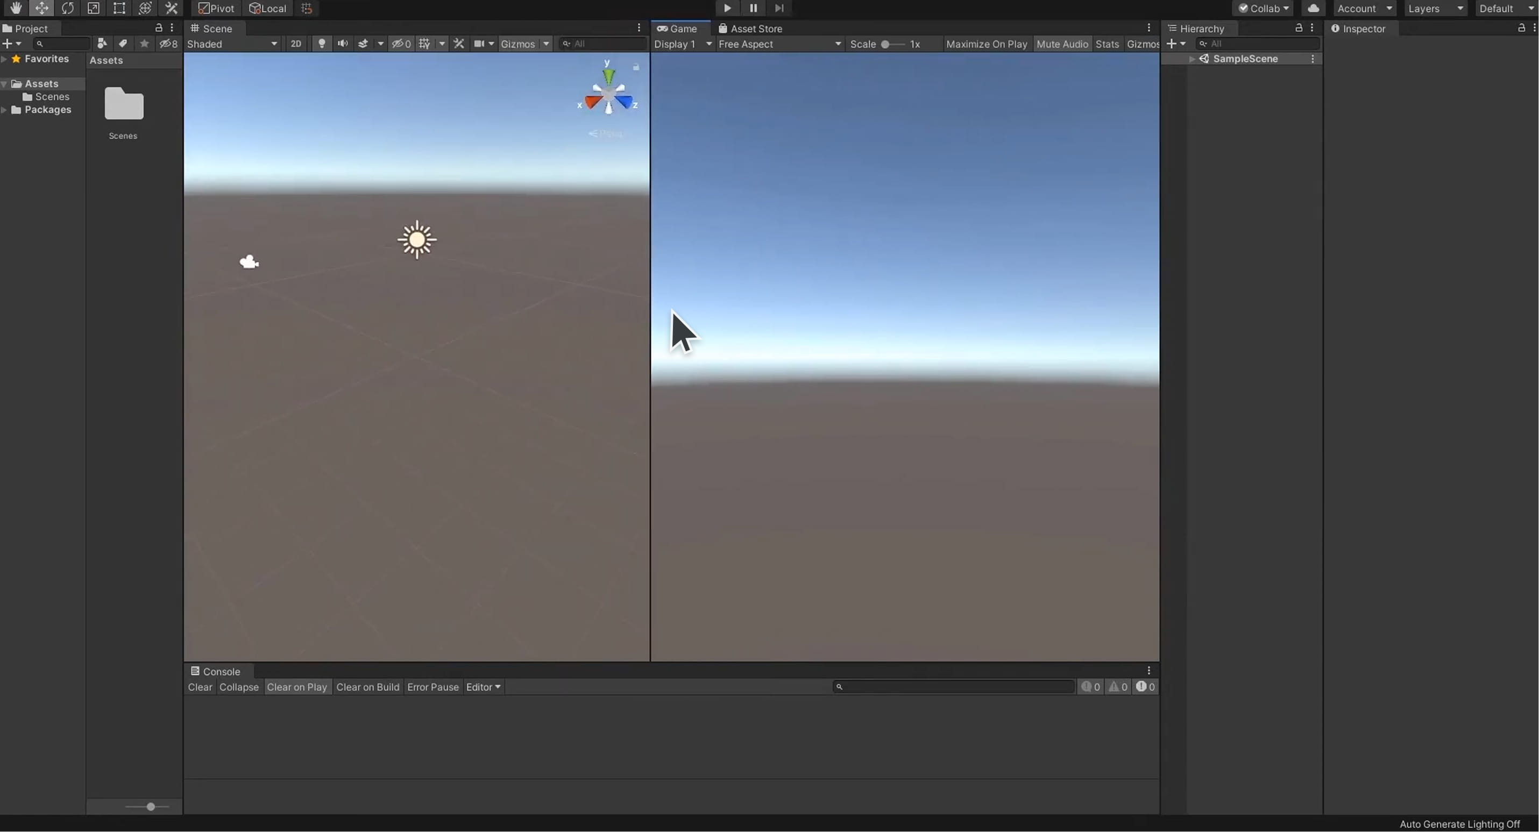Select the Hand tool in toolbar

(x=16, y=8)
